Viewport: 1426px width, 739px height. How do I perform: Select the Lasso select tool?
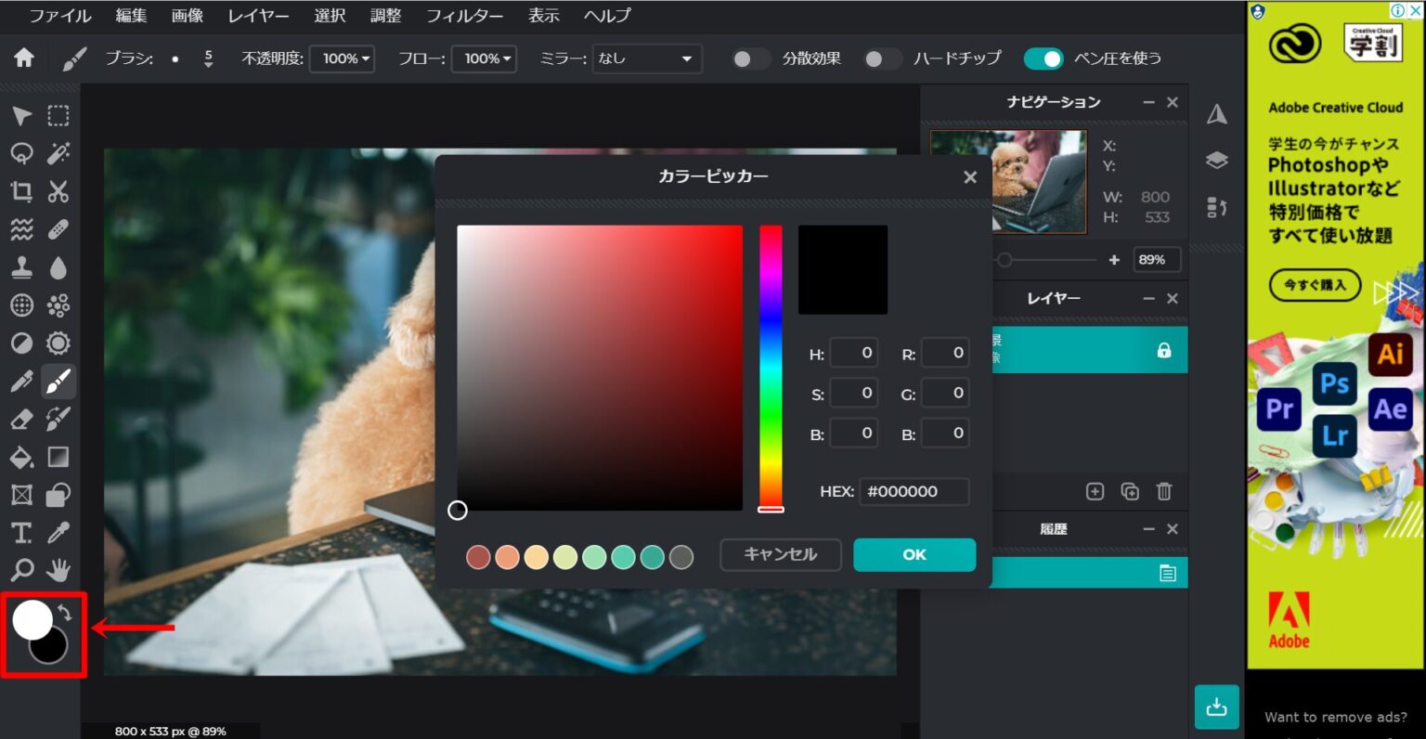click(22, 153)
